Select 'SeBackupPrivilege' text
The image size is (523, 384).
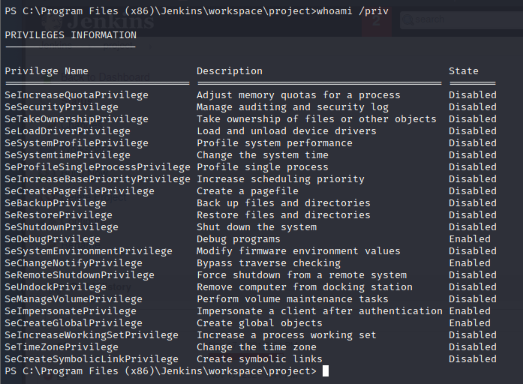click(56, 203)
